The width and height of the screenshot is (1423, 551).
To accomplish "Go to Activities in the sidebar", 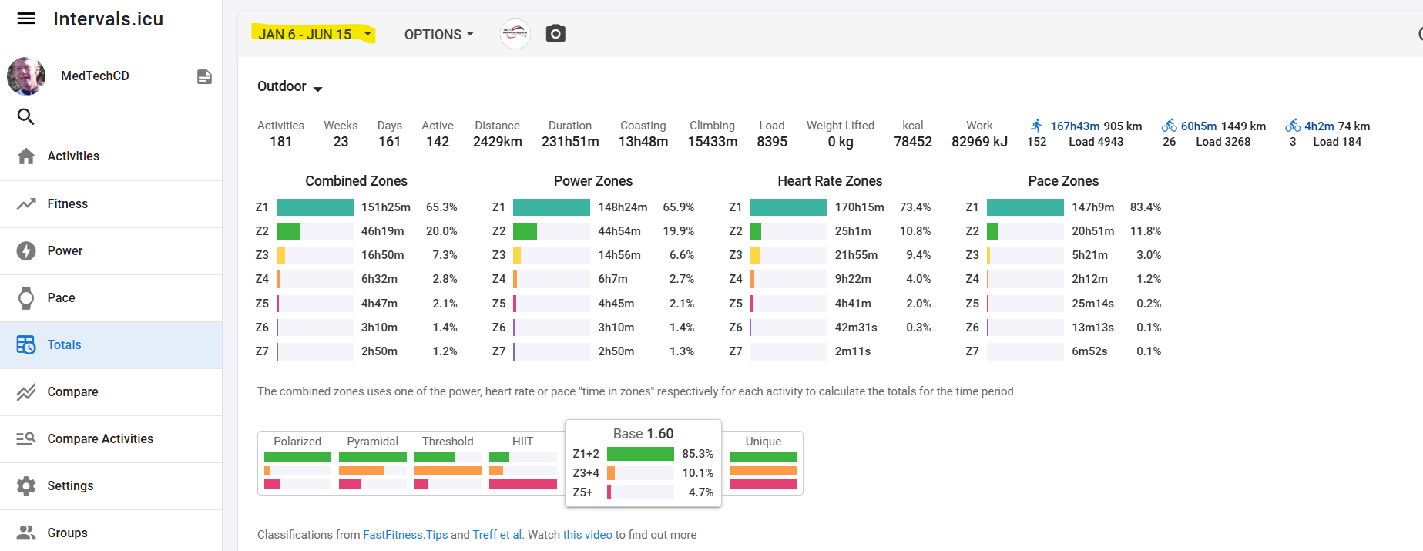I will [x=73, y=156].
